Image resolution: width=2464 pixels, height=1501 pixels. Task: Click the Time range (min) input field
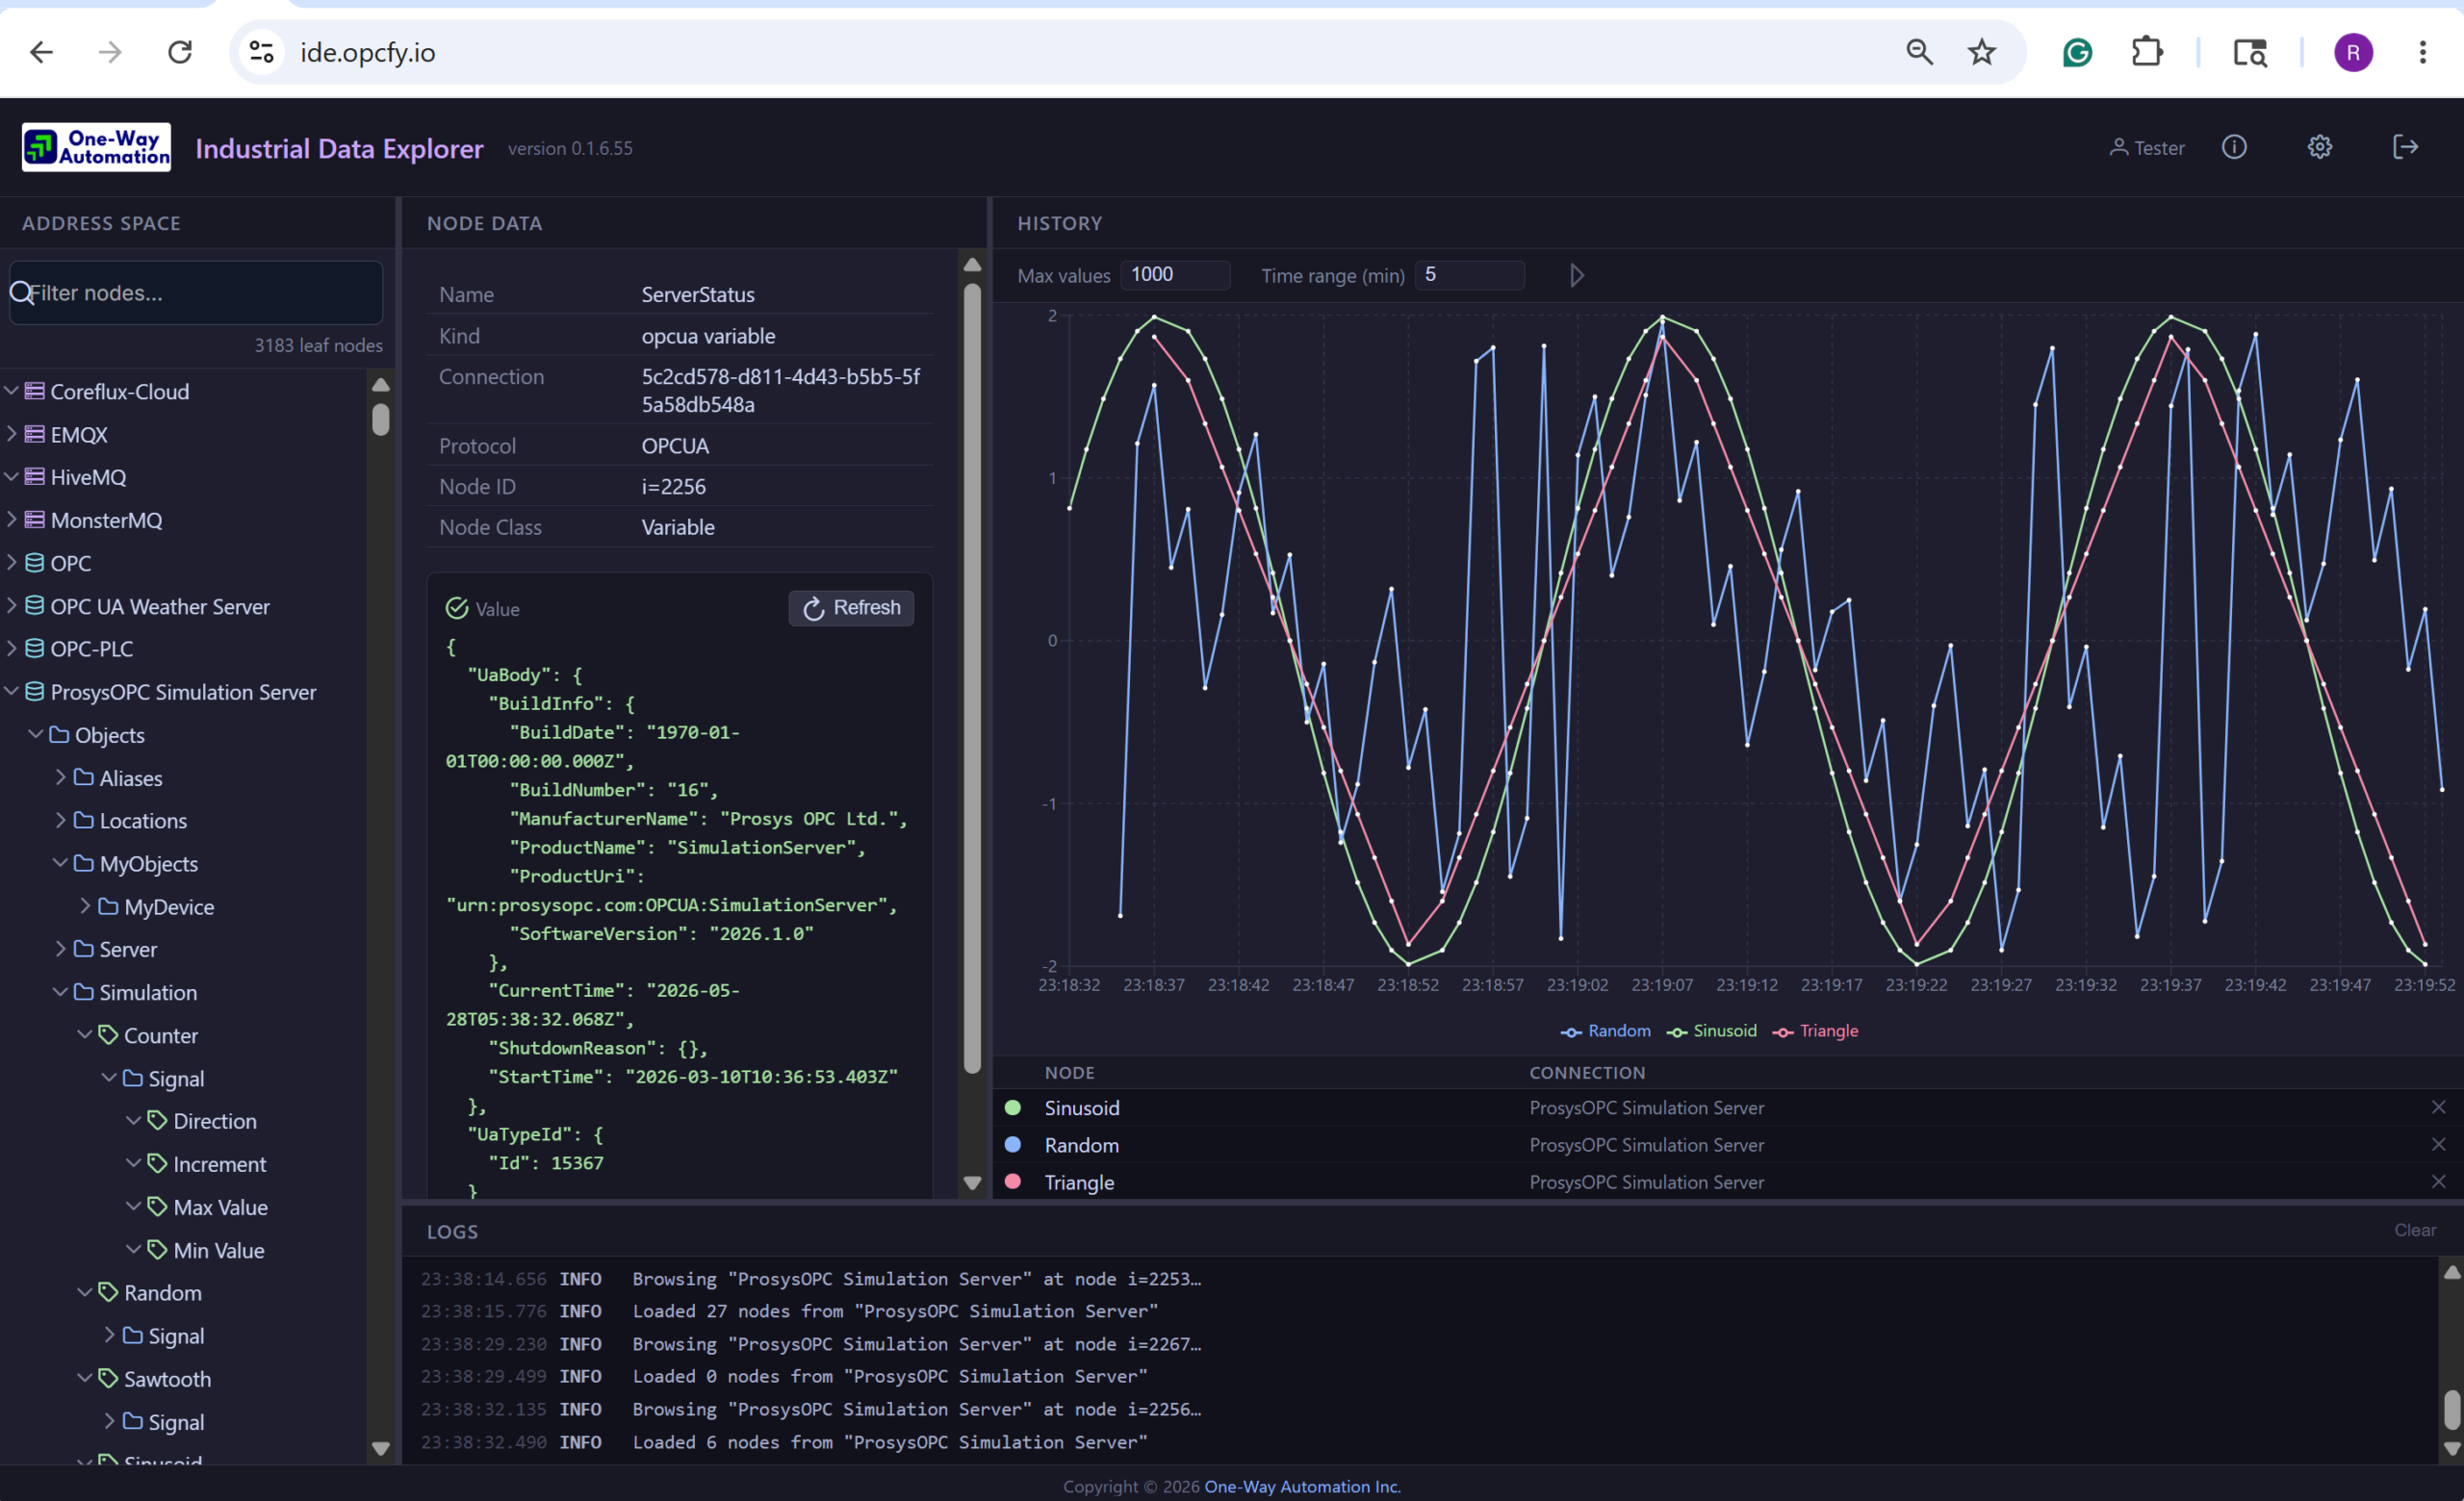[1469, 275]
